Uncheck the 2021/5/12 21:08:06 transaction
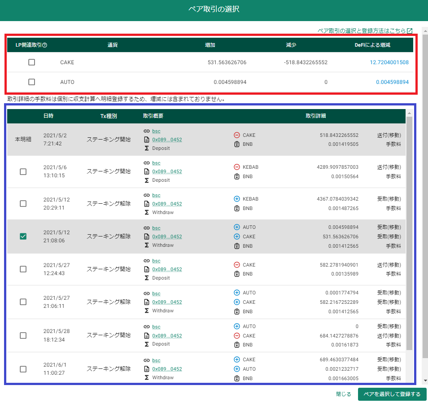428x403 pixels. click(x=23, y=237)
